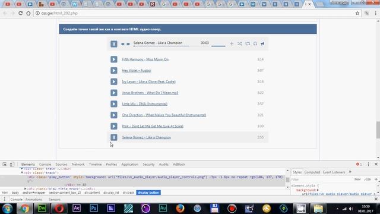380x214 pixels.
Task: Open the Event Listeners tab
Action: pos(334,172)
